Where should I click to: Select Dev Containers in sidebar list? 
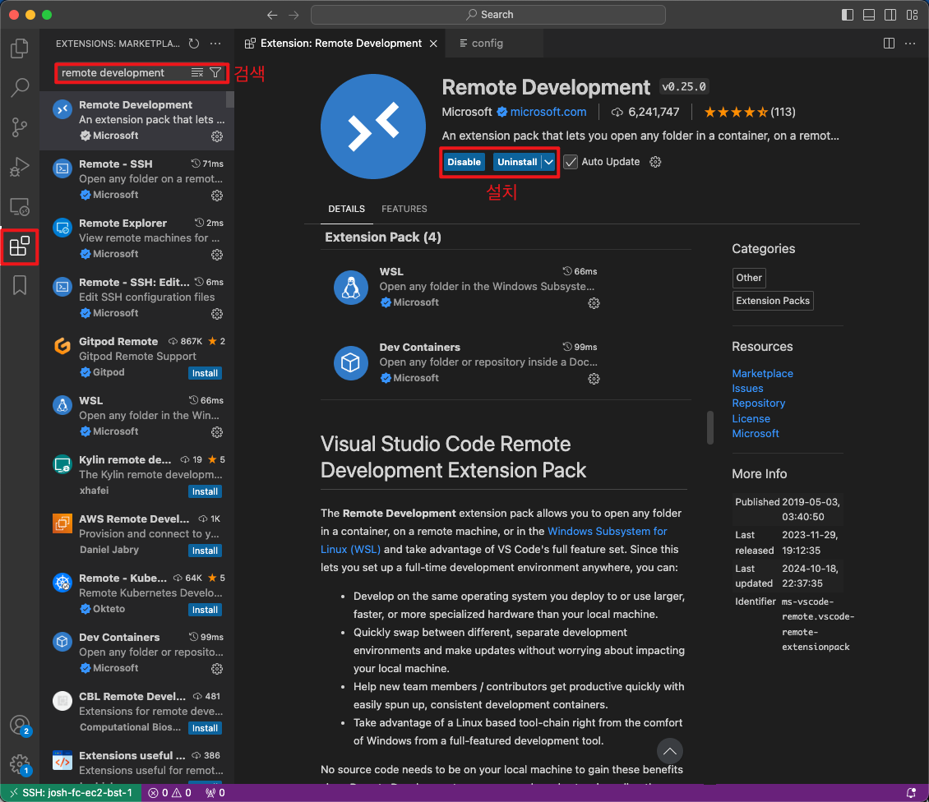point(136,652)
